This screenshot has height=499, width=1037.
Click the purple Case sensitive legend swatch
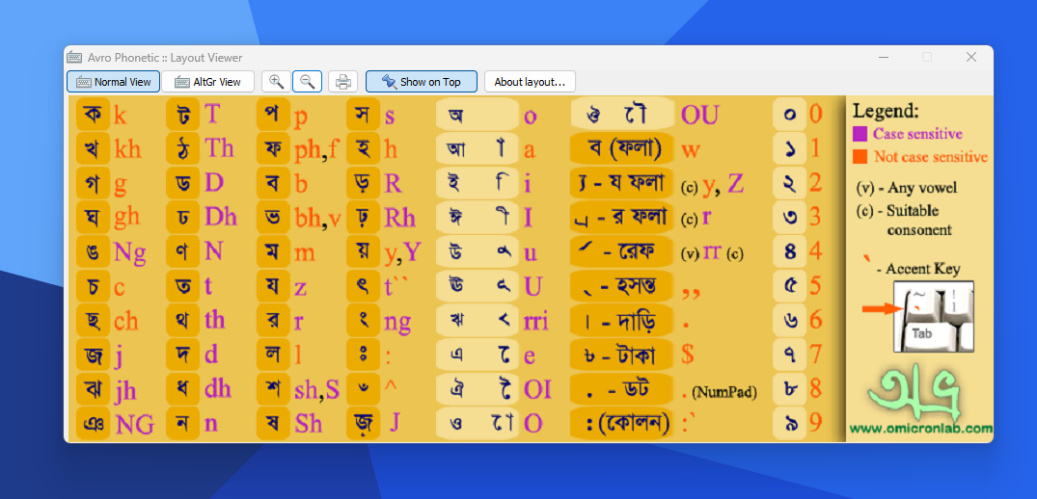(x=860, y=134)
